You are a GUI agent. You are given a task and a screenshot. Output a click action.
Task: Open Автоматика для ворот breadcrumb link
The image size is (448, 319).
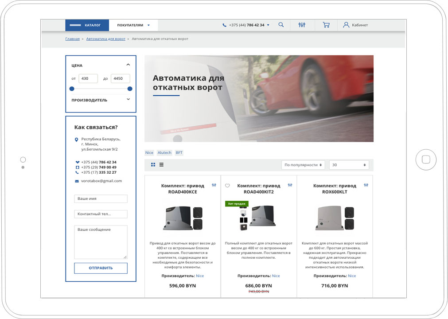click(x=106, y=39)
